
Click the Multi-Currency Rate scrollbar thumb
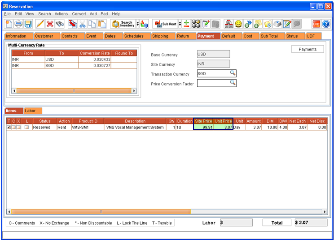74,91
